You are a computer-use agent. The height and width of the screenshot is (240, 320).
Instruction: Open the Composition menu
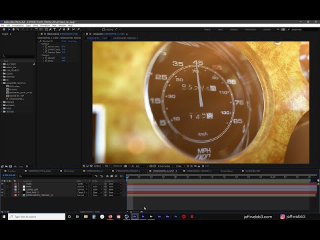(17, 25)
